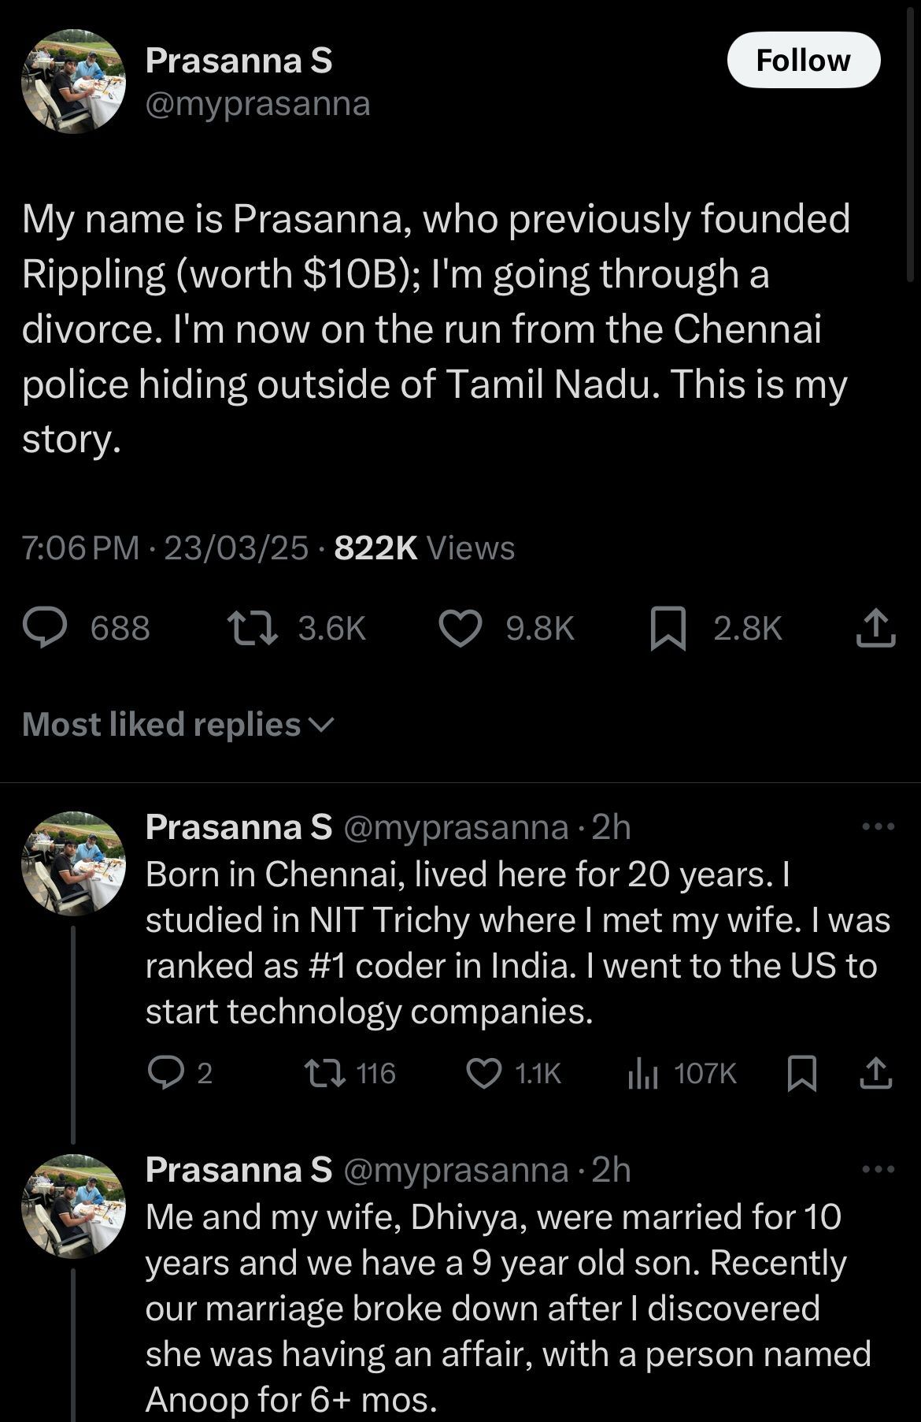
Task: Retweet the reply with 116 reposts
Action: point(324,1072)
